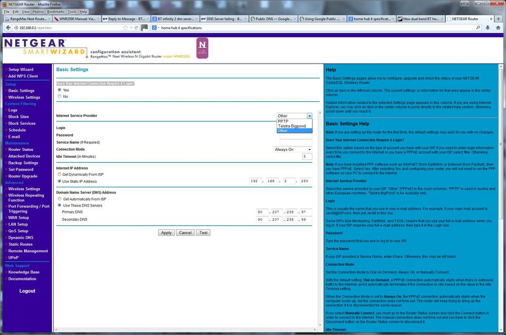The width and height of the screenshot is (506, 335).
Task: Open QoS Setup page
Action: click(18, 231)
